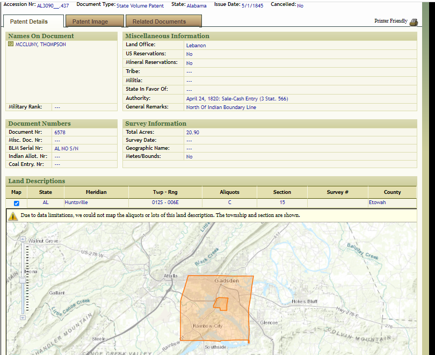Click the AL3090__.437 accession number
This screenshot has height=355, width=435.
53,5
